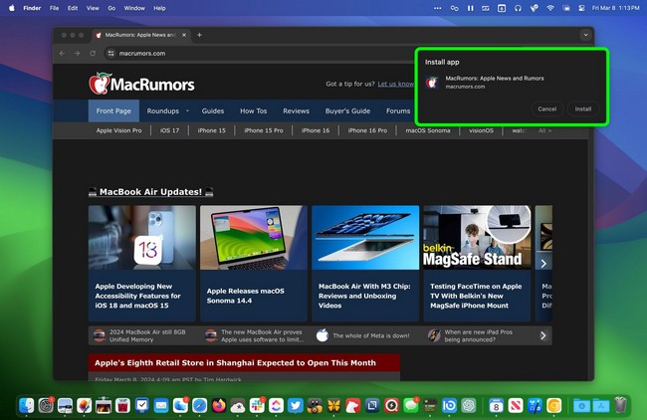647x420 pixels.
Task: Expand the tab search chevron
Action: [584, 35]
